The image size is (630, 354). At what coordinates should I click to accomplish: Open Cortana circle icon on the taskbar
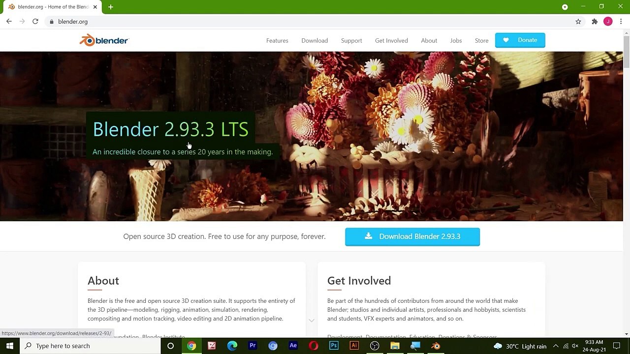point(171,346)
